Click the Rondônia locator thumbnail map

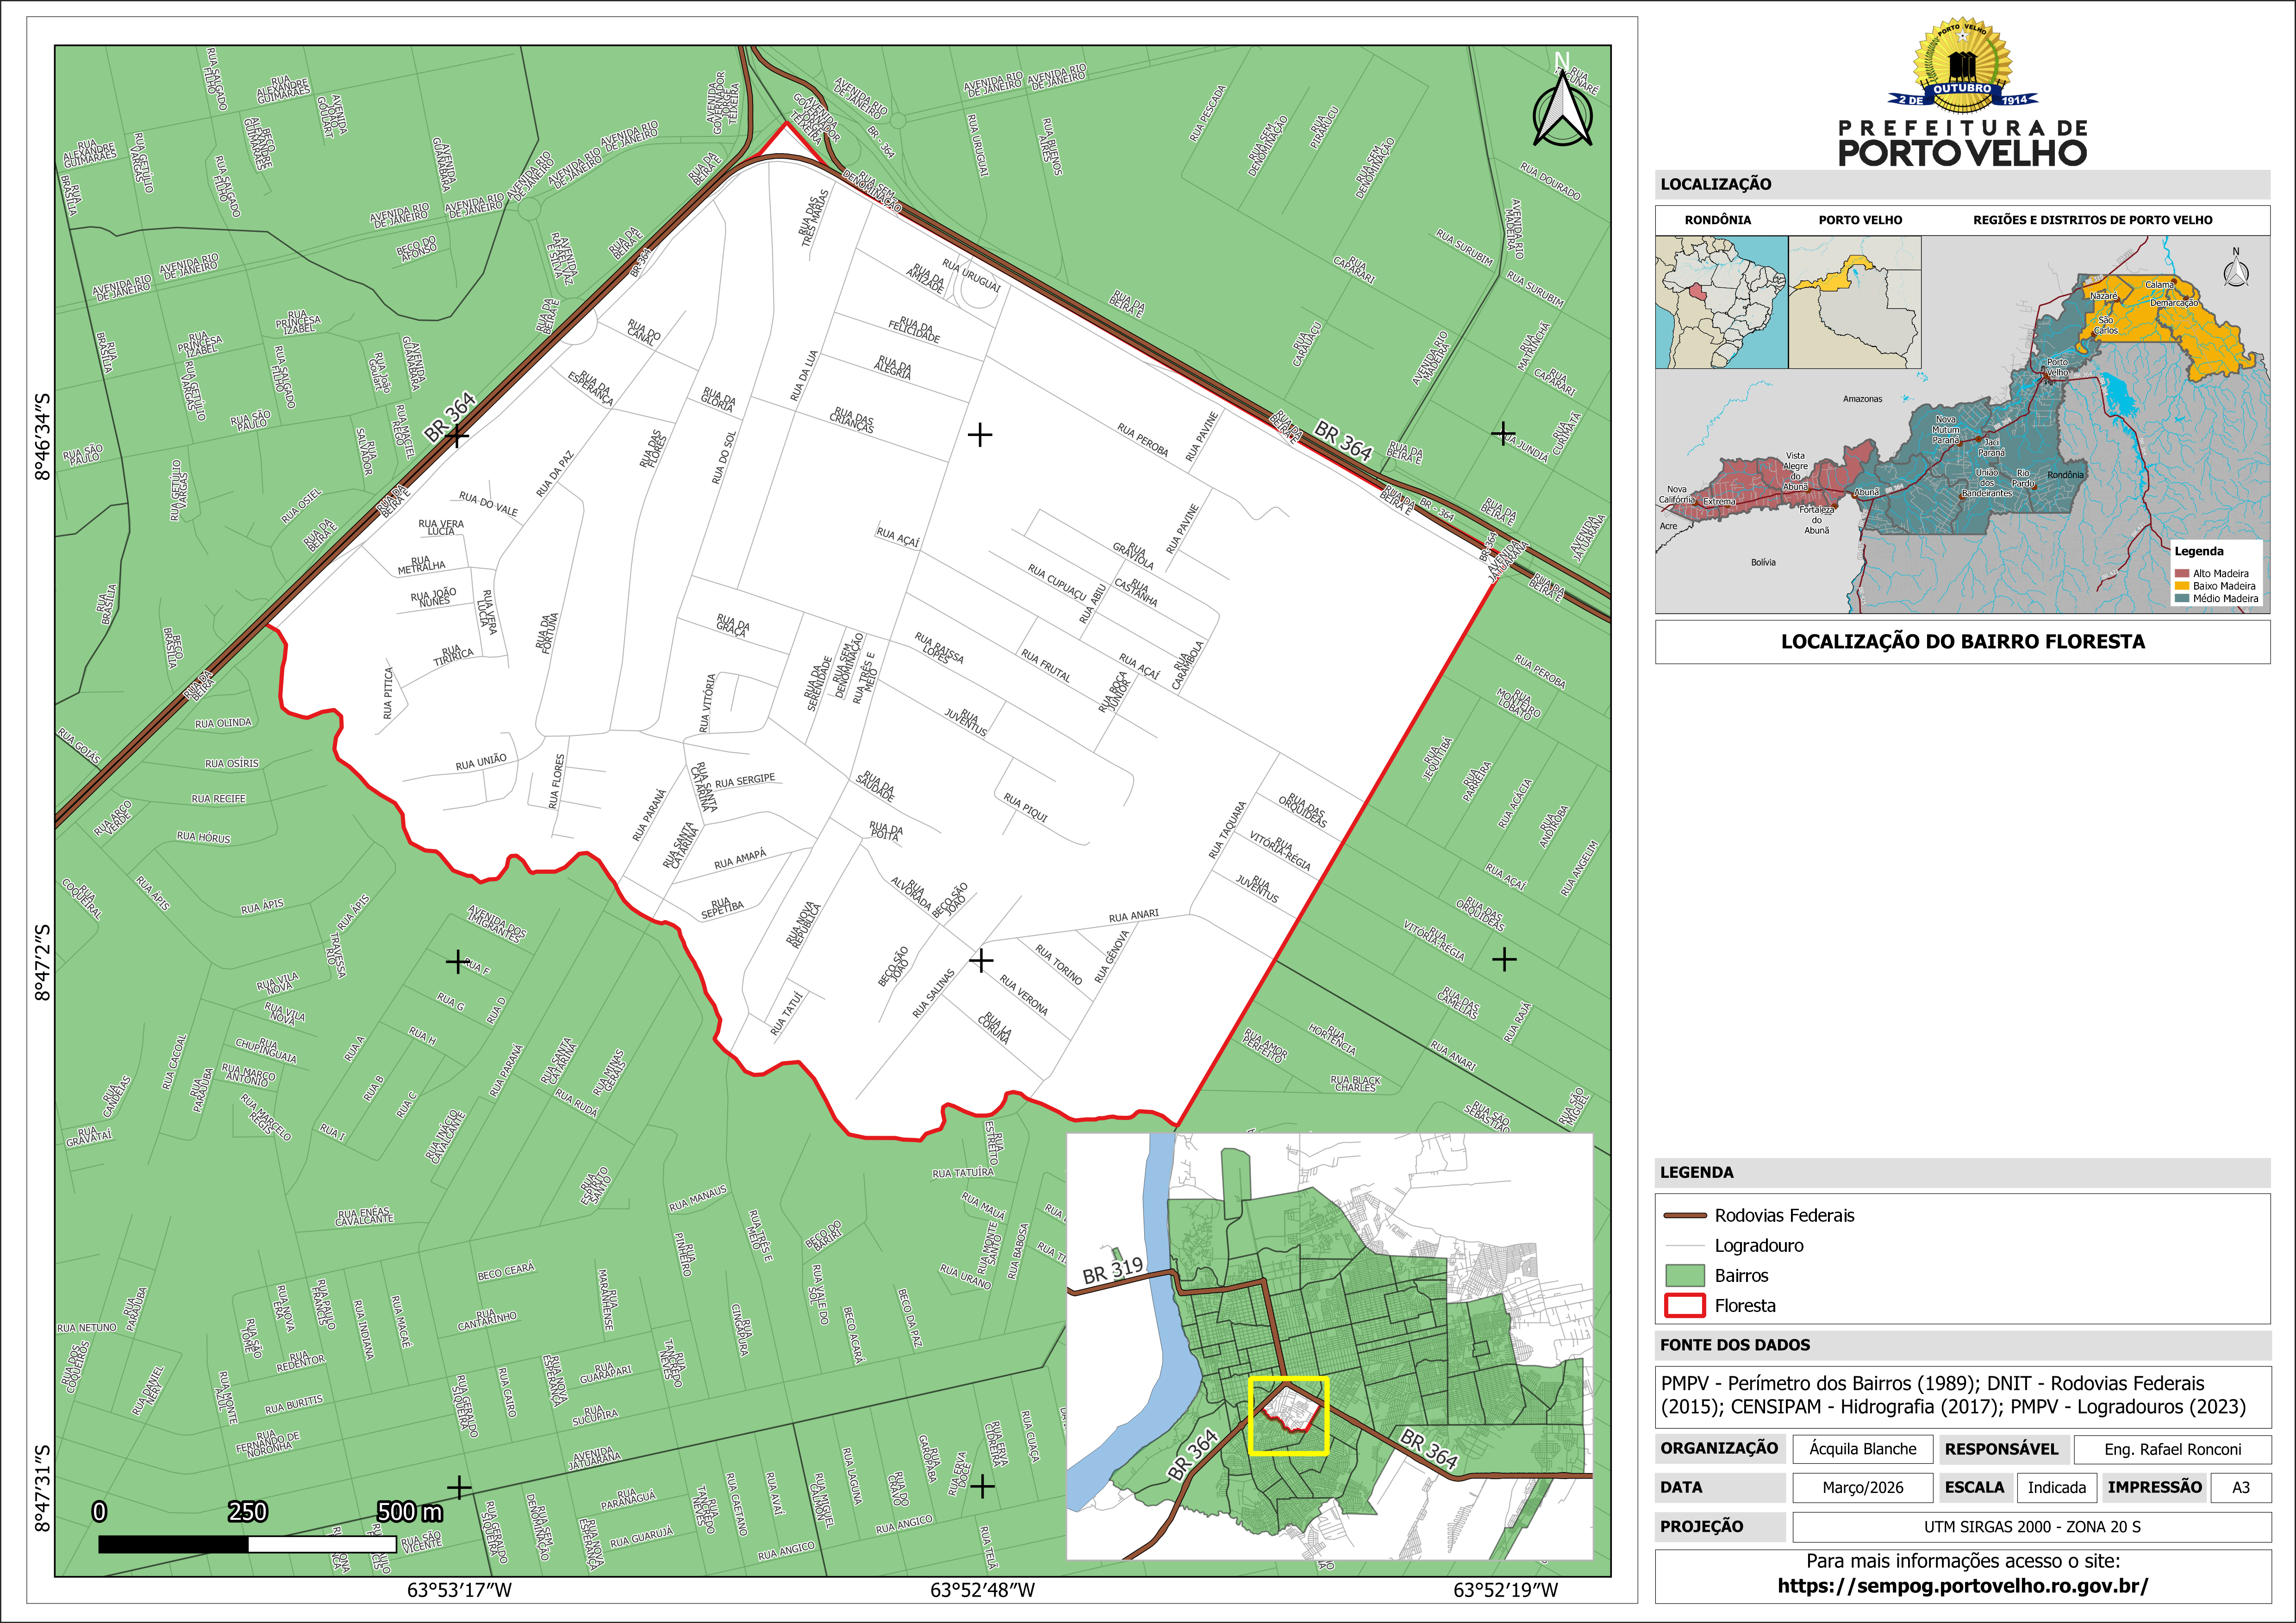tap(1721, 302)
